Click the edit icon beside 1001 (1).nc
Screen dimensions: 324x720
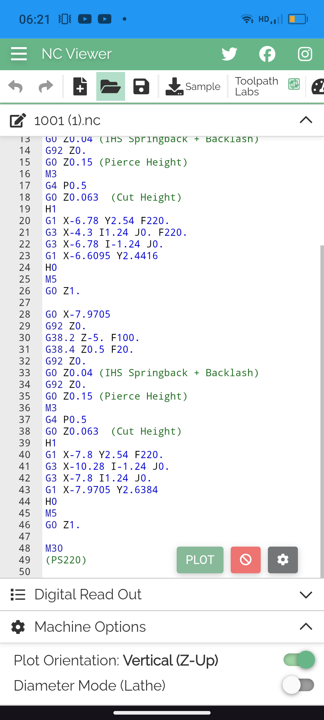pyautogui.click(x=18, y=121)
